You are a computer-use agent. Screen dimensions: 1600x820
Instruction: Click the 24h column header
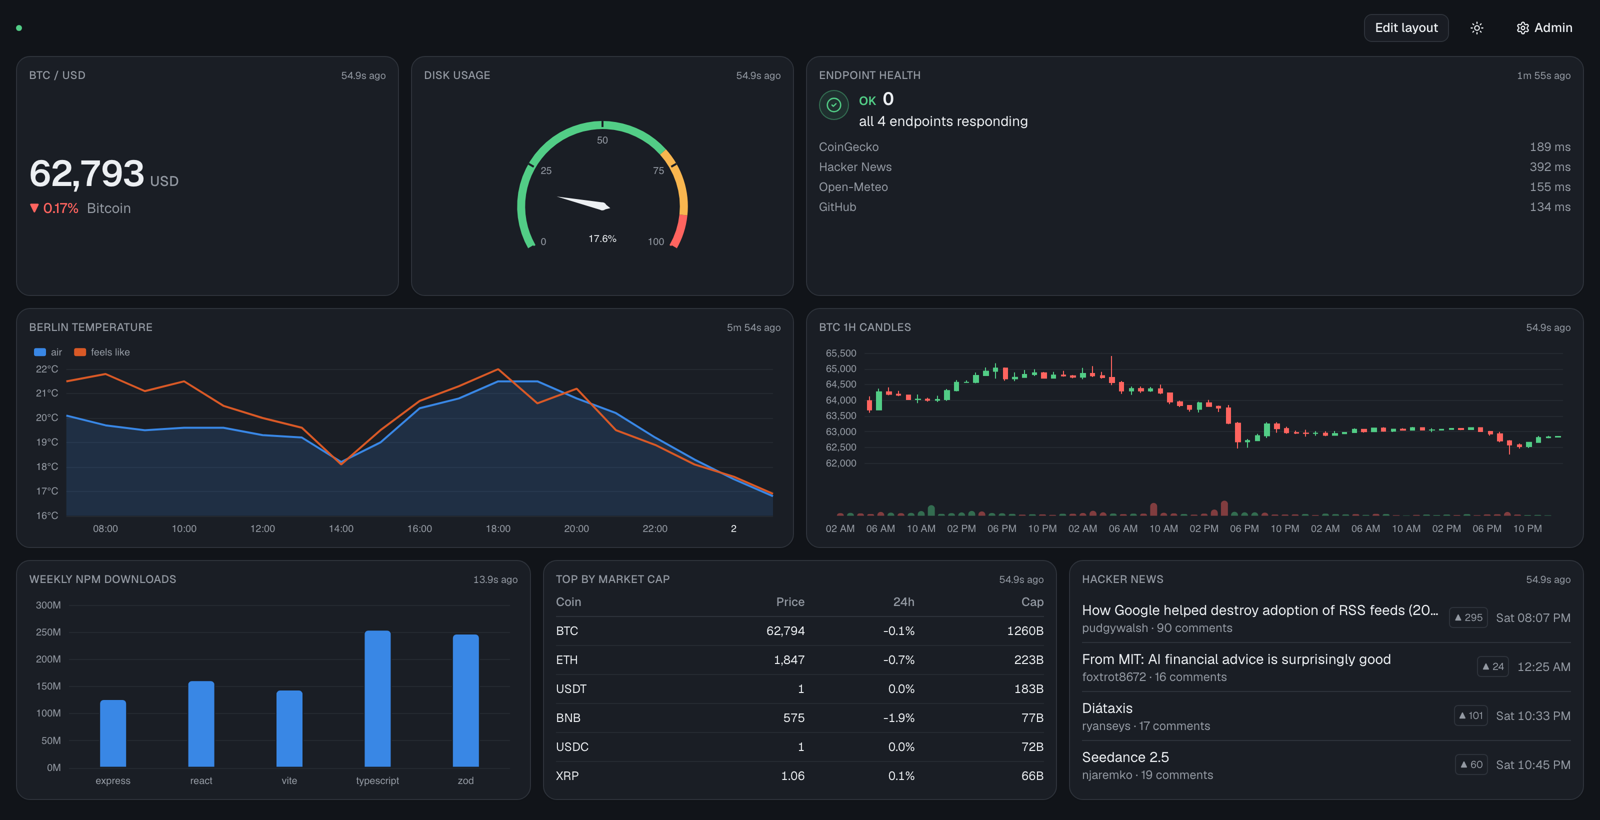click(x=903, y=602)
